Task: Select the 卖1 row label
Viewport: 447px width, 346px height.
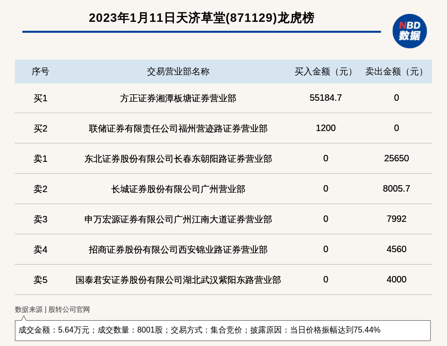Action: coord(40,159)
